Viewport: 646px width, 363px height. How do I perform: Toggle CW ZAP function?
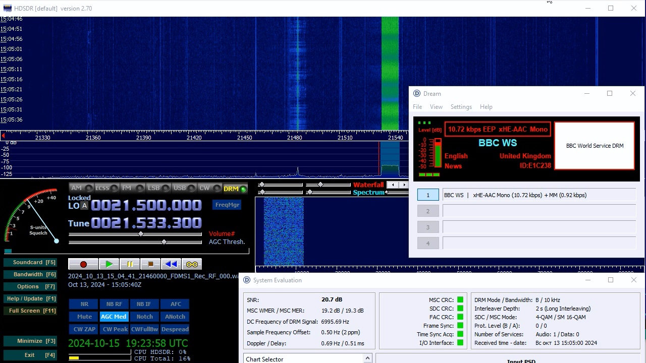pos(84,329)
